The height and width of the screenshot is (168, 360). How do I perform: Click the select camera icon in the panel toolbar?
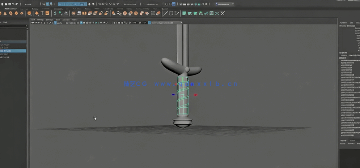32,23
